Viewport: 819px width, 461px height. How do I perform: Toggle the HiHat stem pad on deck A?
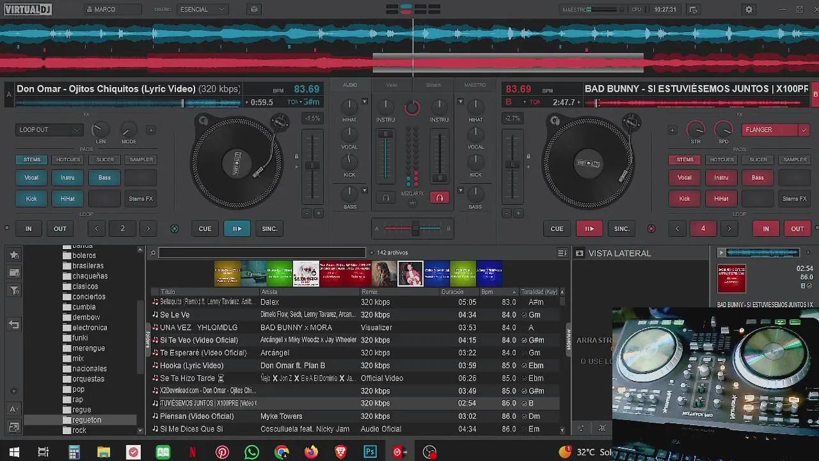[68, 198]
